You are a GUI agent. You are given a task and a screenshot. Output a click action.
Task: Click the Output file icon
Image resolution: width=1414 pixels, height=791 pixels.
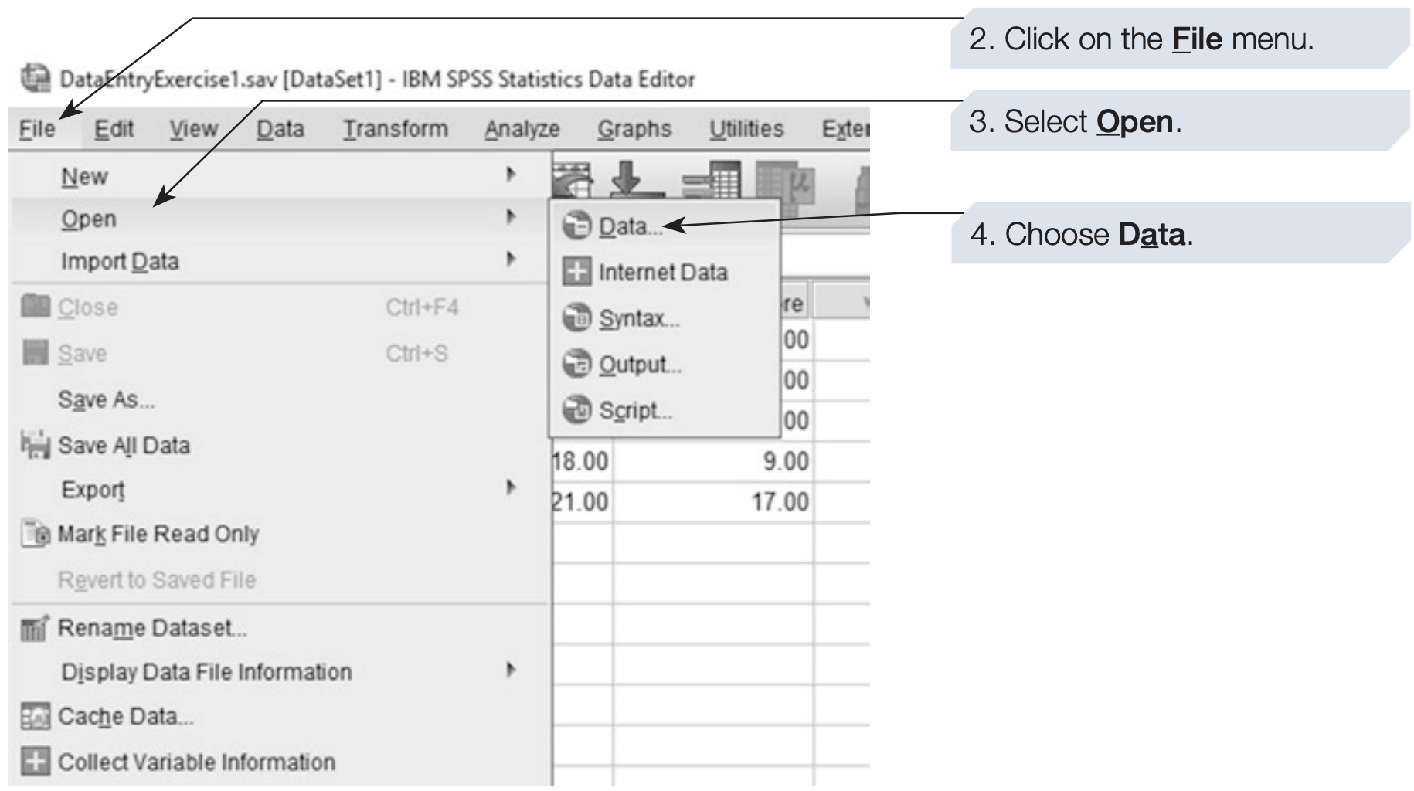[576, 364]
